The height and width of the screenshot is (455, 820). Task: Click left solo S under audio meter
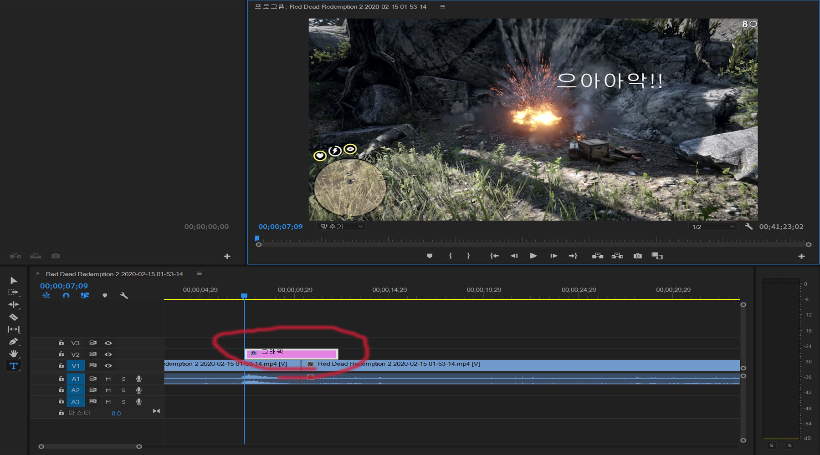click(772, 445)
